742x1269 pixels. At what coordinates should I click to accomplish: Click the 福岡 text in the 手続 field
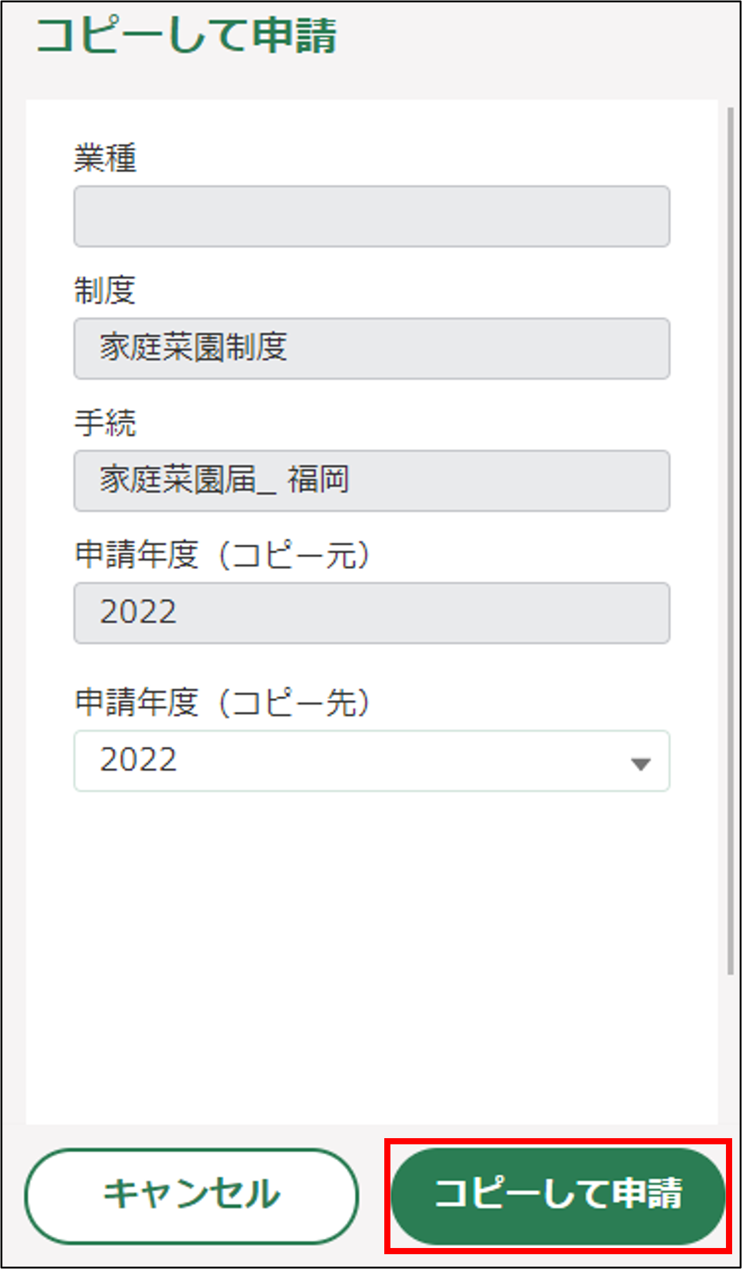click(x=318, y=480)
